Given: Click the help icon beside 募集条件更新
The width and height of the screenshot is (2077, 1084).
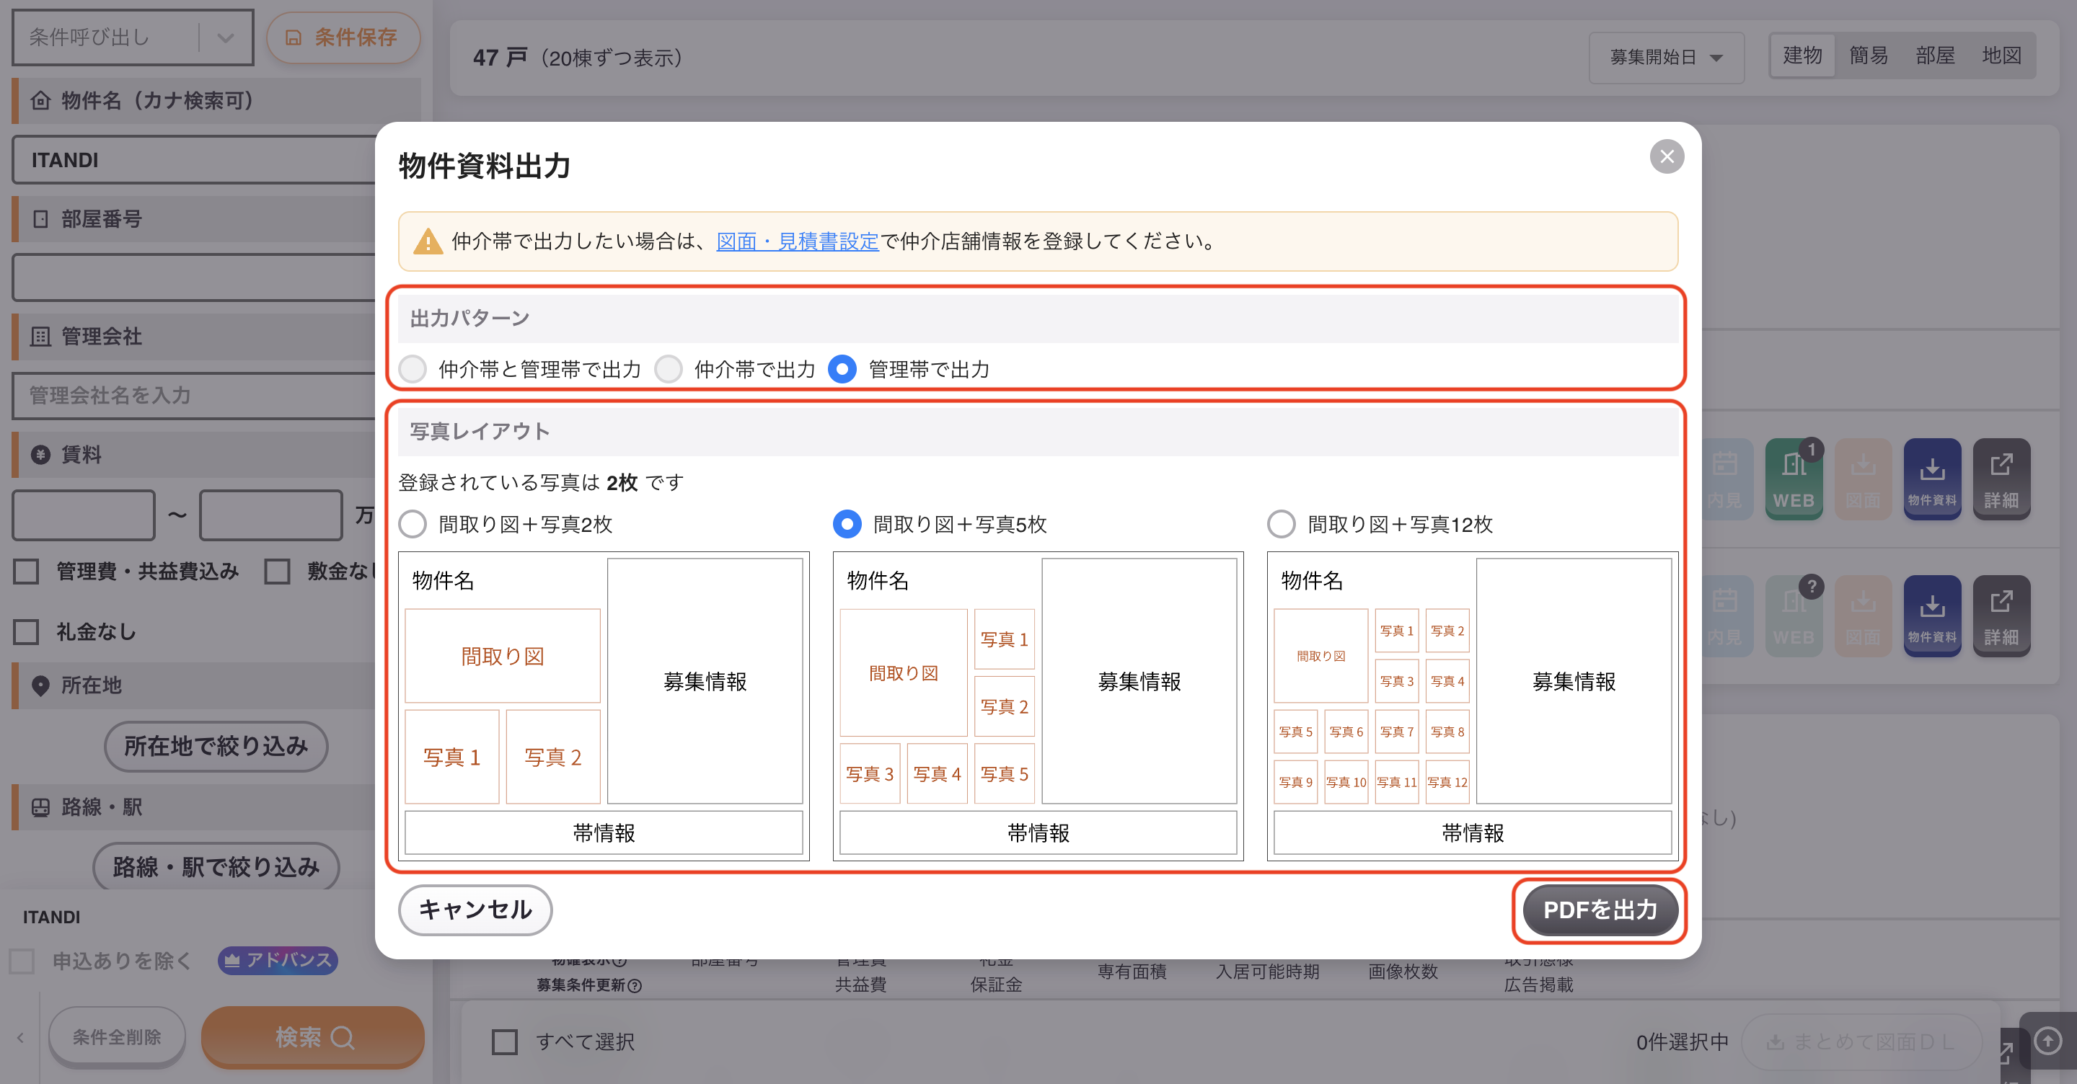Looking at the screenshot, I should coord(635,985).
